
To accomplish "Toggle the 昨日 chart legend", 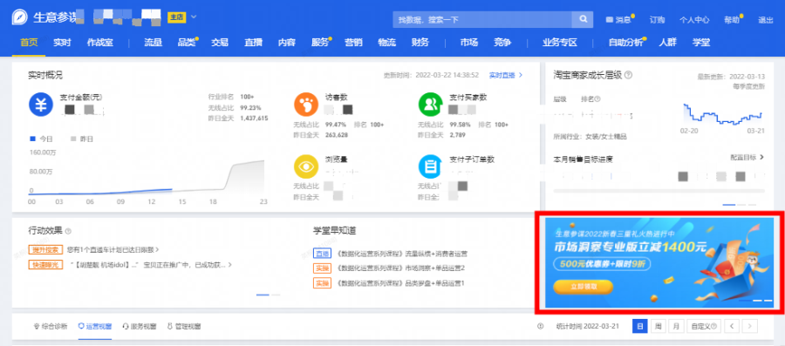I will pyautogui.click(x=82, y=139).
